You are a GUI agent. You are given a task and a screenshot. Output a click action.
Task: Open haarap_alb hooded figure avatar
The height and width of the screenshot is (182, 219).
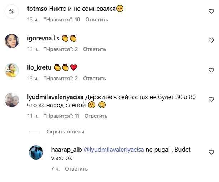pyautogui.click(x=36, y=152)
